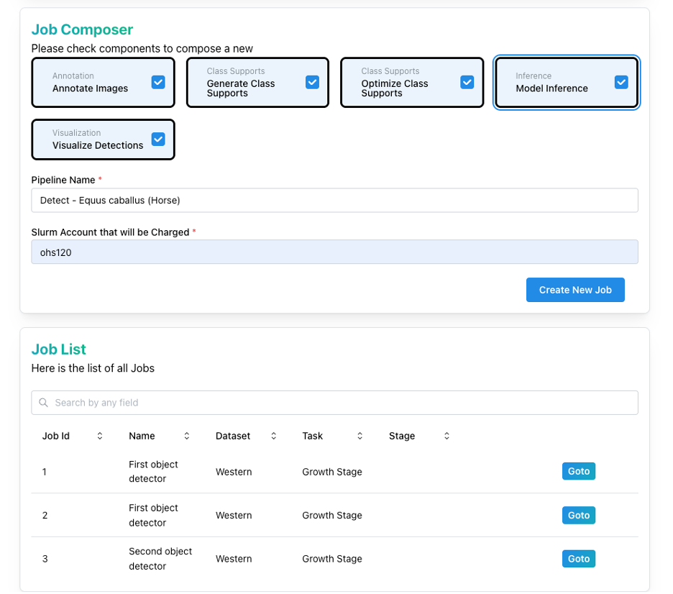The image size is (673, 594).
Task: Sort jobs by Dataset column
Action: point(273,436)
